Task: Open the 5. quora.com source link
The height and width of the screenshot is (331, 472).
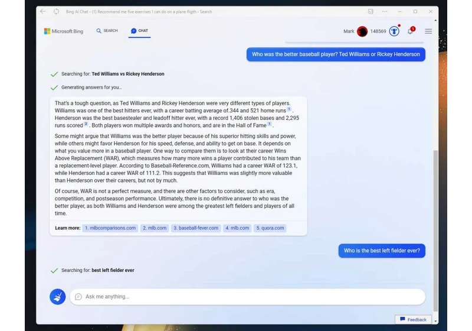Action: pyautogui.click(x=270, y=228)
